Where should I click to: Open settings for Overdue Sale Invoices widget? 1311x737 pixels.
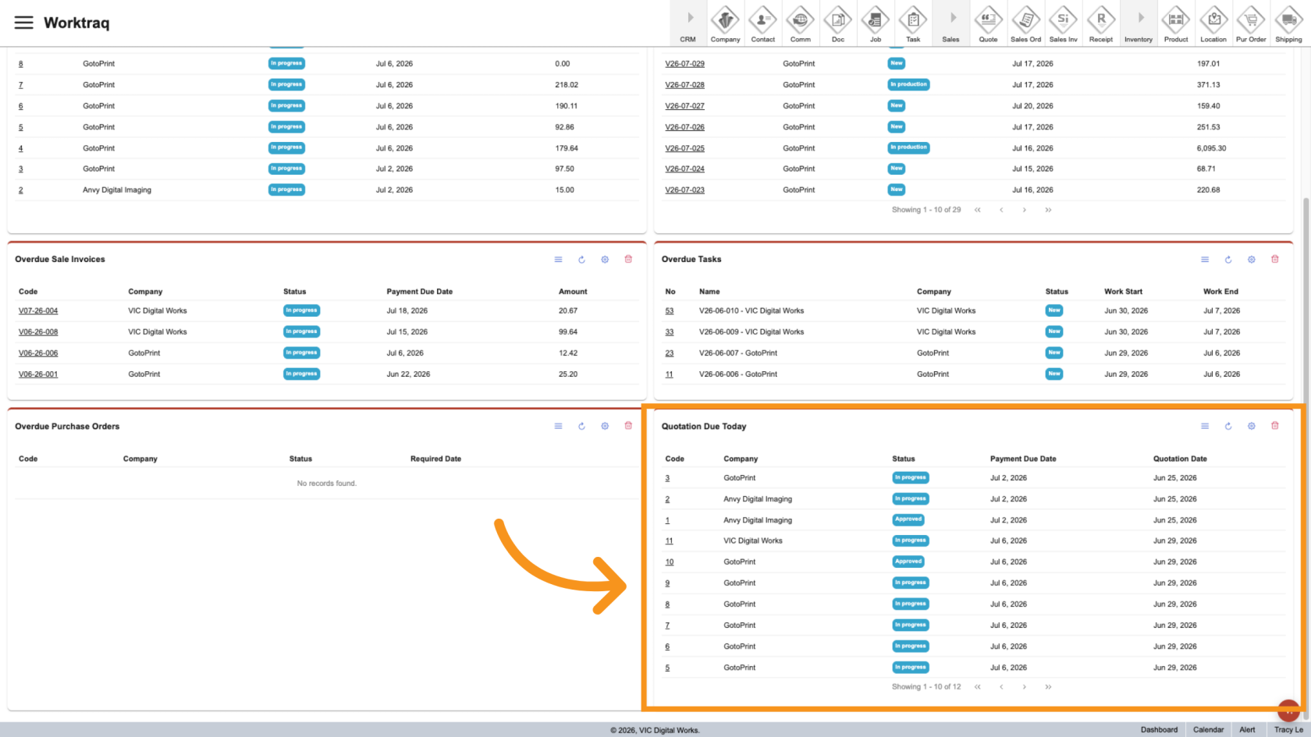605,260
